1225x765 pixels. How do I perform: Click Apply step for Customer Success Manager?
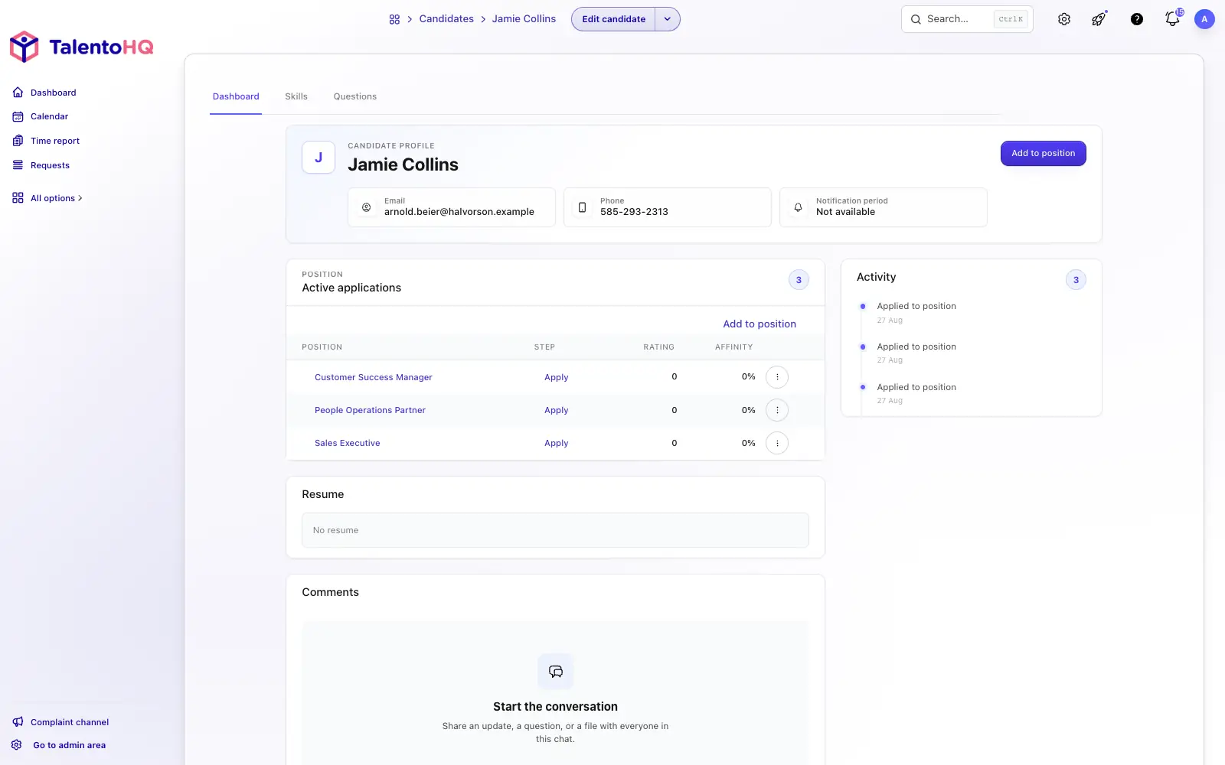pyautogui.click(x=557, y=377)
